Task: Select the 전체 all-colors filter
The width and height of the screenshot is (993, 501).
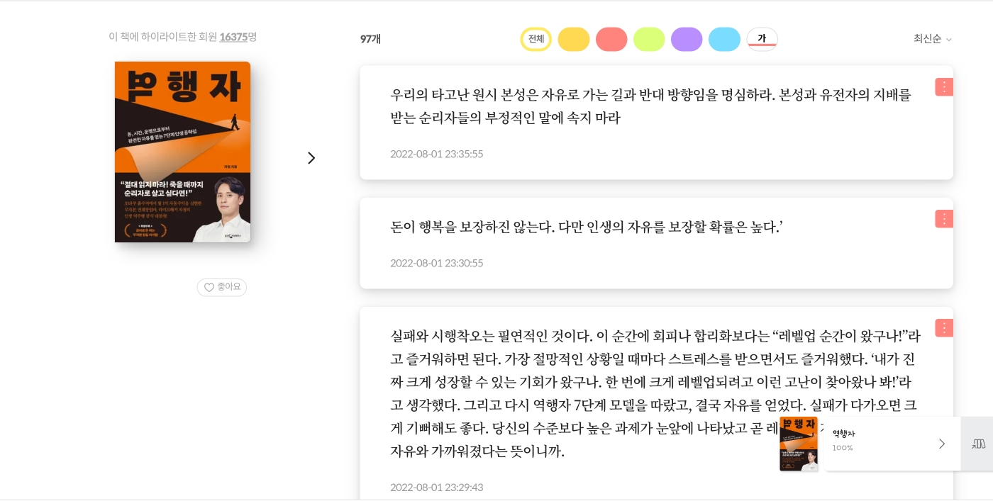Action: (x=536, y=39)
